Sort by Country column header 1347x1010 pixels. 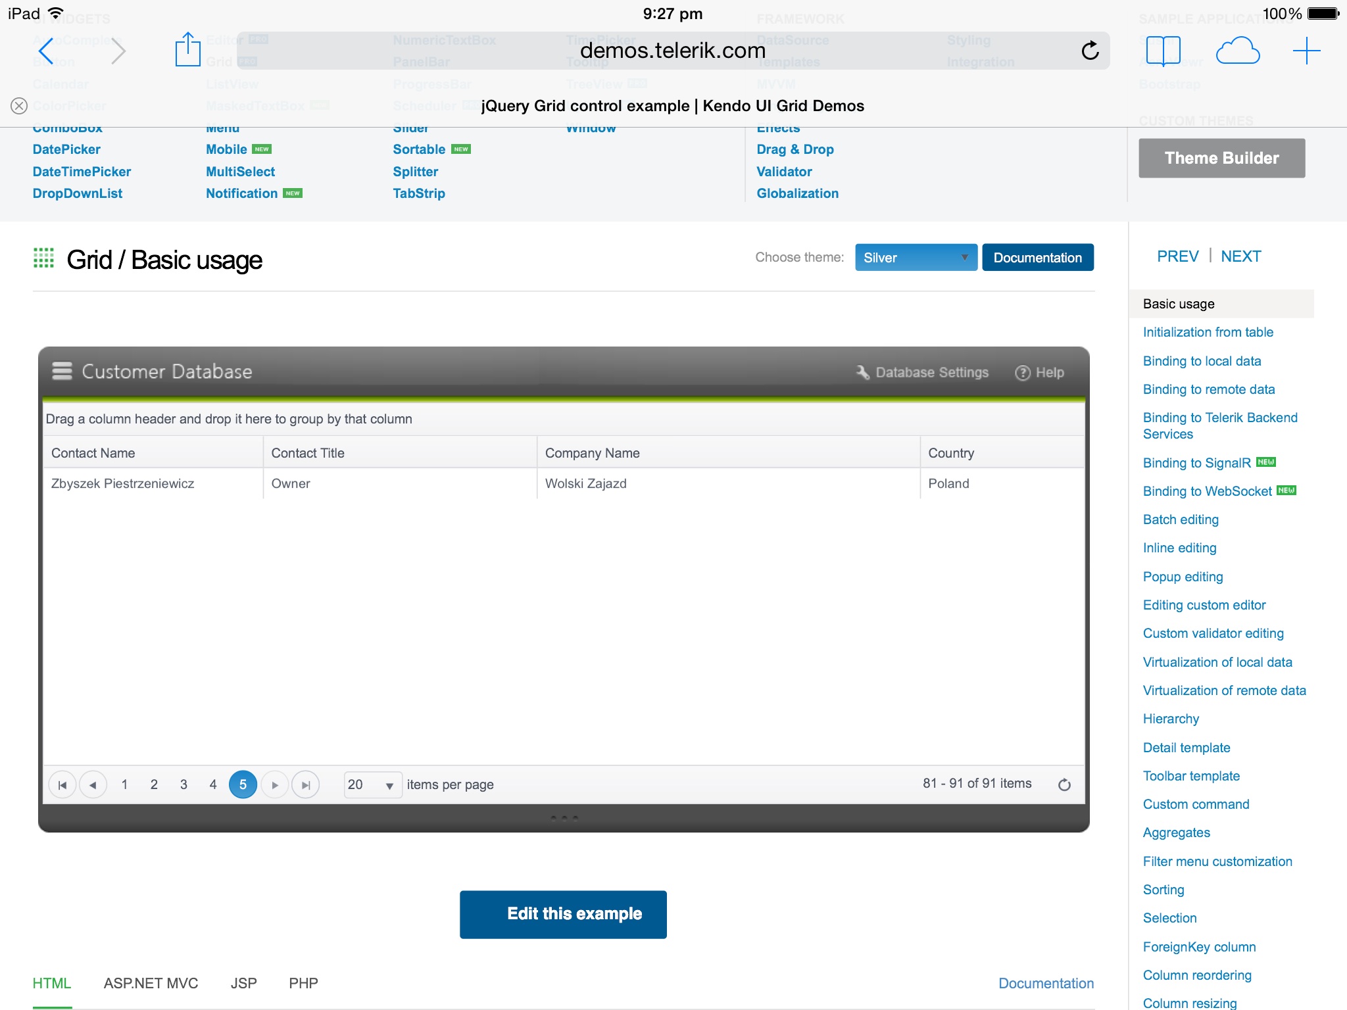click(1002, 452)
